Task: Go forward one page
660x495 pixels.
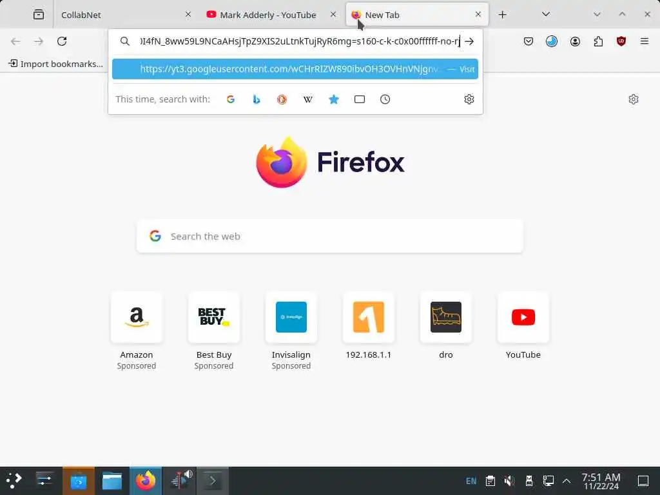Action: [39, 41]
